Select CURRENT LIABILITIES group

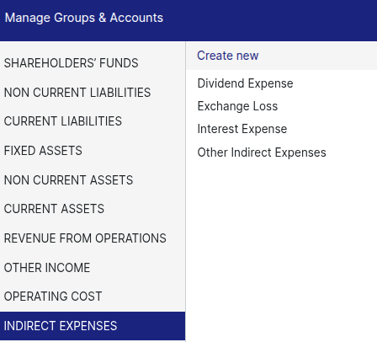click(x=93, y=121)
